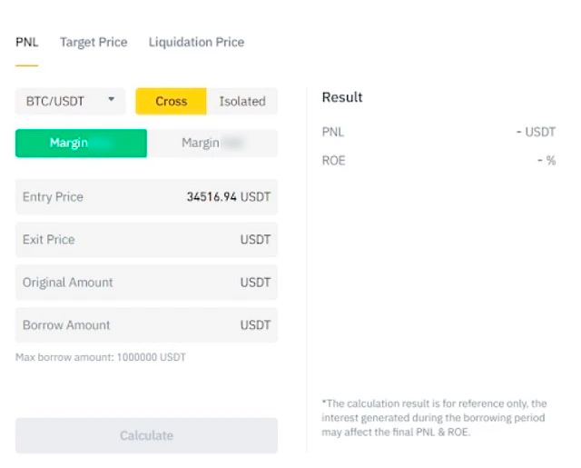The height and width of the screenshot is (468, 581).
Task: Select the green Margin button
Action: point(81,143)
